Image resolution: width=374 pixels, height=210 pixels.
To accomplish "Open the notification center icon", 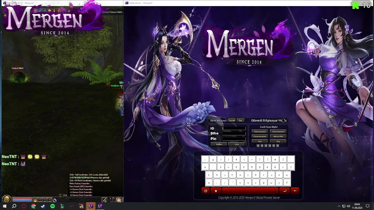I will [368, 206].
